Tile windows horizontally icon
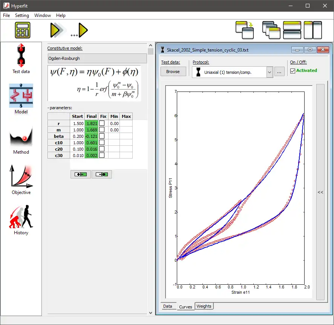The height and width of the screenshot is (325, 334). tap(292, 30)
